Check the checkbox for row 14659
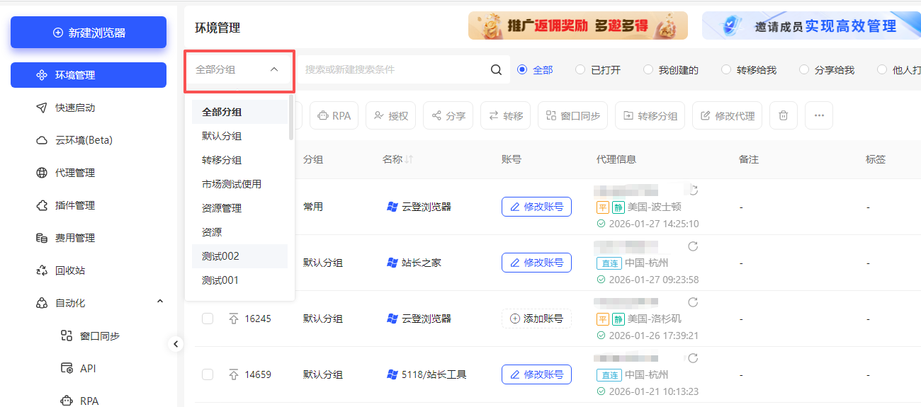The image size is (921, 407). [x=208, y=374]
